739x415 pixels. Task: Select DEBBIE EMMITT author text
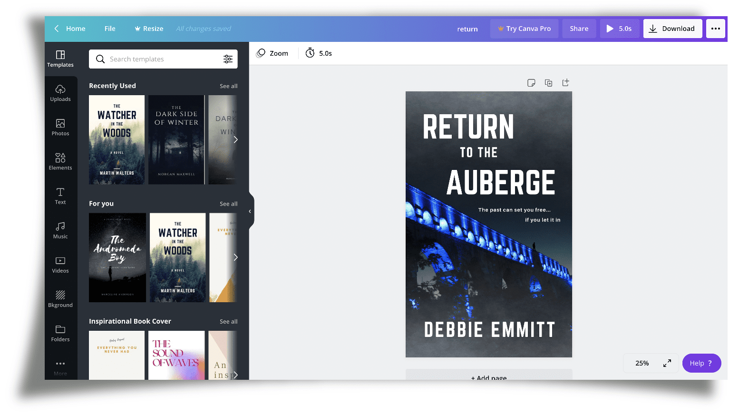point(490,330)
